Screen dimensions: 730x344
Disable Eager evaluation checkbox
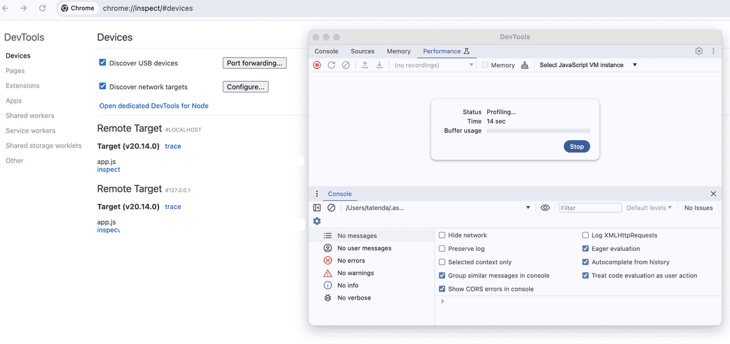pyautogui.click(x=586, y=249)
